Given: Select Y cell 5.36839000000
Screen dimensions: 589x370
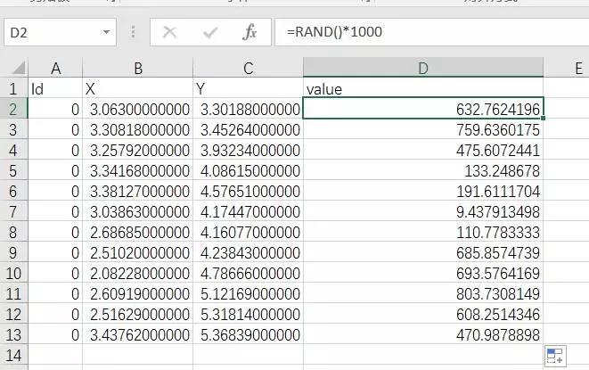Looking at the screenshot, I should 248,334.
